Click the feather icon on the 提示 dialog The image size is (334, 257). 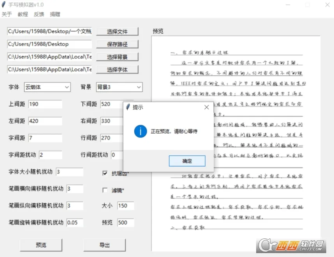(127, 106)
